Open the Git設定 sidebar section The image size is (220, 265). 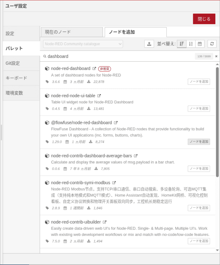pos(21,63)
